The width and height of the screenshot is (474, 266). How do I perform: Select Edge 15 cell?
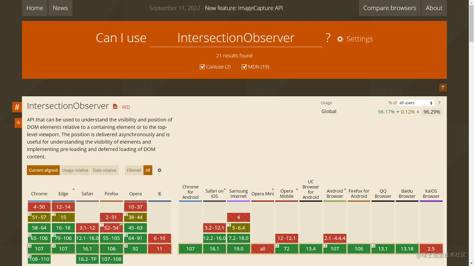(63, 217)
